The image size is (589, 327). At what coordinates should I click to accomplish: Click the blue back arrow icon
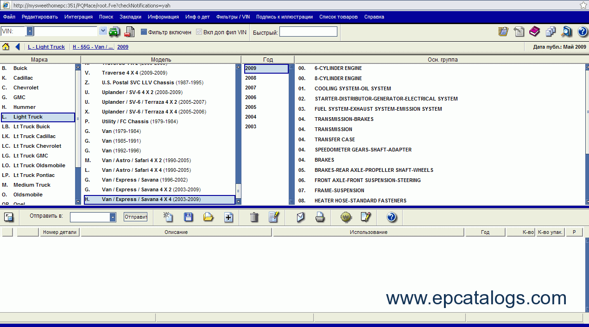[18, 47]
